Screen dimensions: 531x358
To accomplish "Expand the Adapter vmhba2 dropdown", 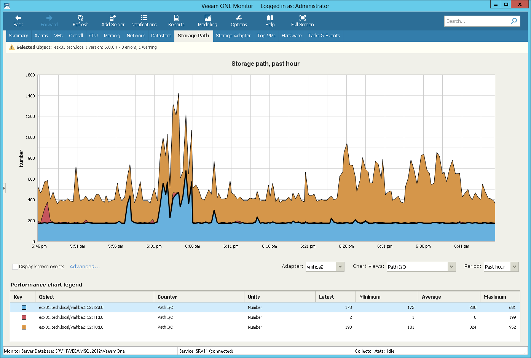I will 340,267.
